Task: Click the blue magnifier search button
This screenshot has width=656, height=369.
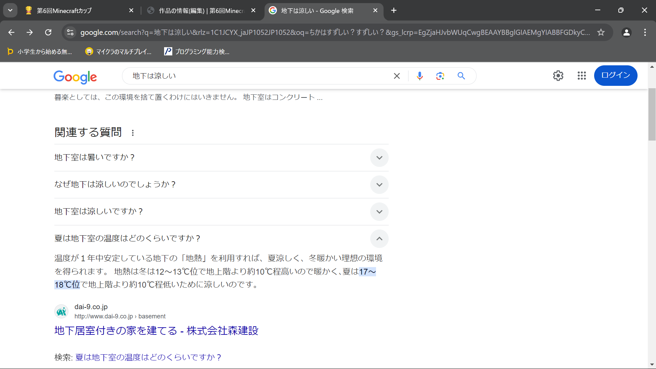Action: [x=461, y=76]
